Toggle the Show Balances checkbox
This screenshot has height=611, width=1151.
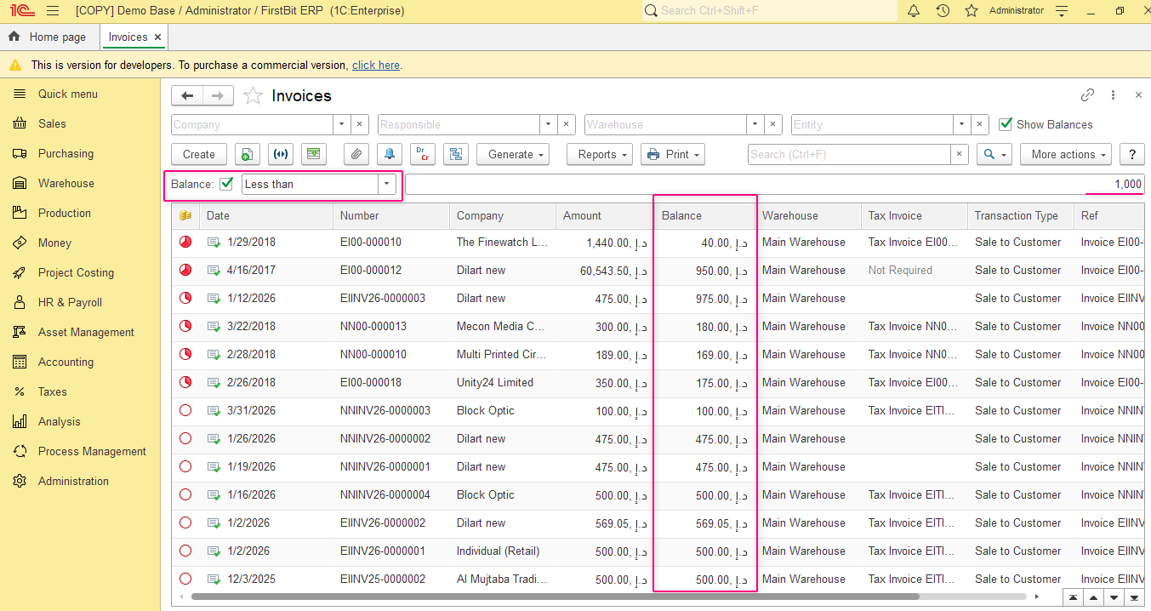pos(1005,123)
